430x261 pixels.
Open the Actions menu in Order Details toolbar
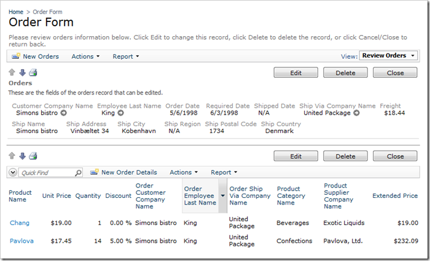184,172
